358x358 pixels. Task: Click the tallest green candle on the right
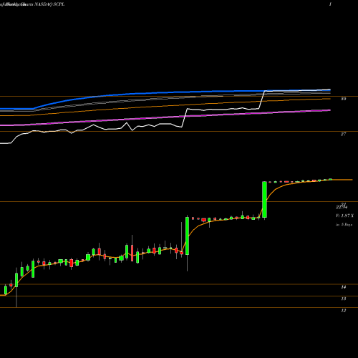point(264,200)
